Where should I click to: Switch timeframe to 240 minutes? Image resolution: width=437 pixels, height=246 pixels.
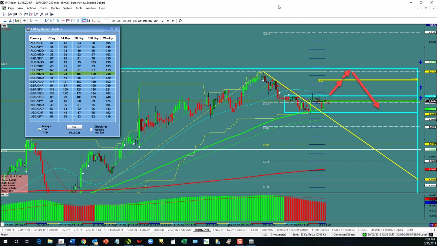point(150,21)
